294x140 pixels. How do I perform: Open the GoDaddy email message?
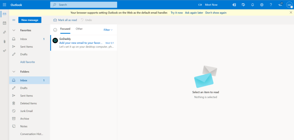coord(84,43)
